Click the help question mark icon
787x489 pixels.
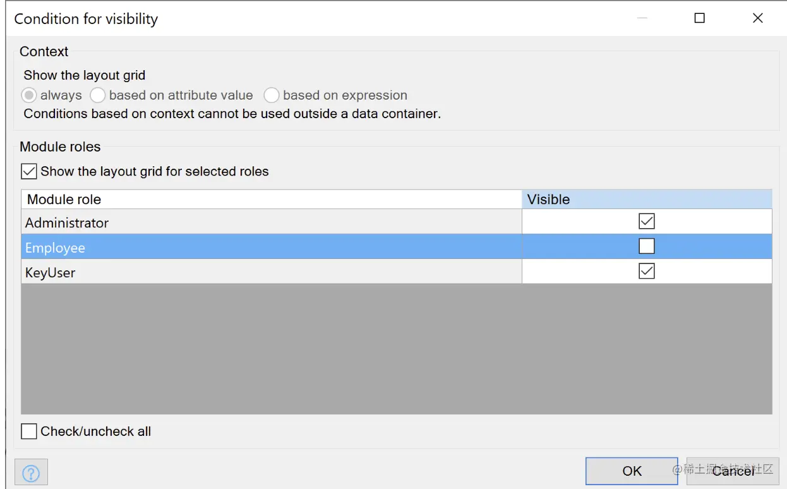point(31,473)
